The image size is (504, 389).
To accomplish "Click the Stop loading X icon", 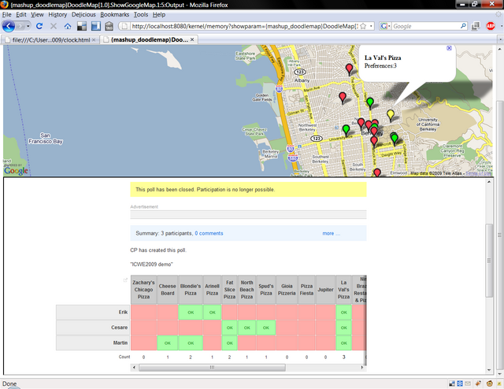I will 54,26.
